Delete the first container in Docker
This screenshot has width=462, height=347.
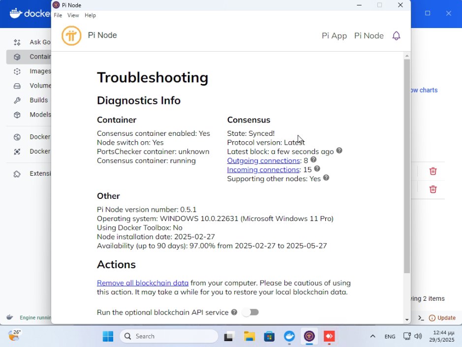pyautogui.click(x=433, y=171)
